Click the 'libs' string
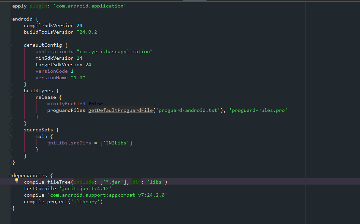This screenshot has width=360, height=224. click(156, 182)
